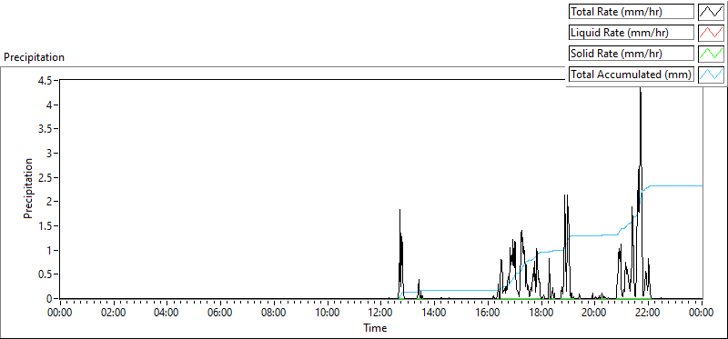The width and height of the screenshot is (728, 339).
Task: Click the 10:00 time tick label
Action: (x=328, y=313)
